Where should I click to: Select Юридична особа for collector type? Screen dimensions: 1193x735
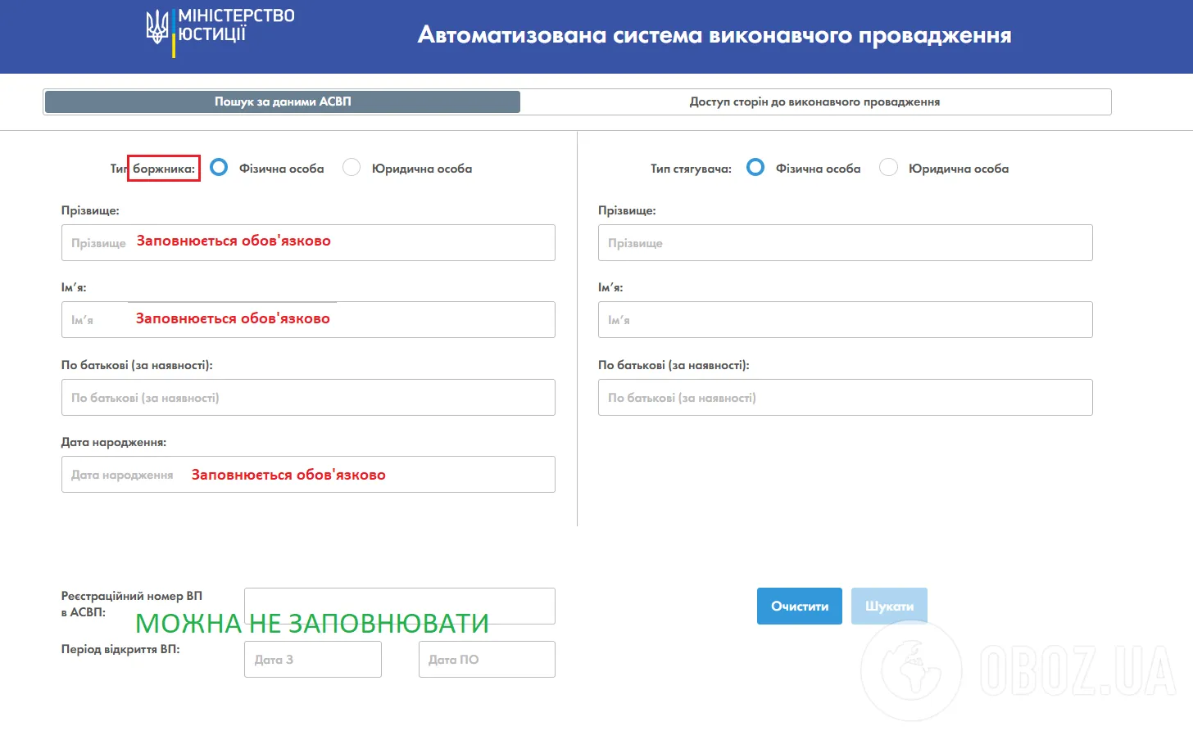point(888,167)
